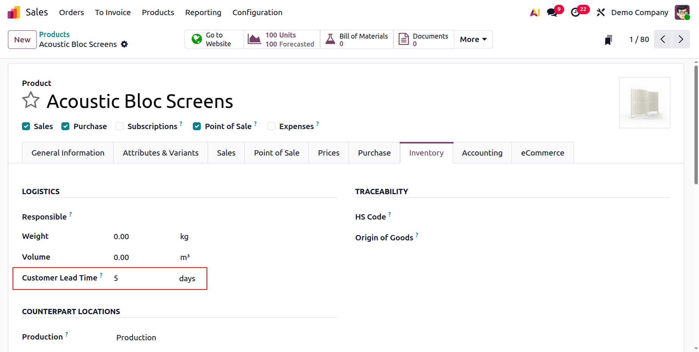Enable the Subscriptions checkbox
Screen dimensions: 699x352
pos(119,126)
